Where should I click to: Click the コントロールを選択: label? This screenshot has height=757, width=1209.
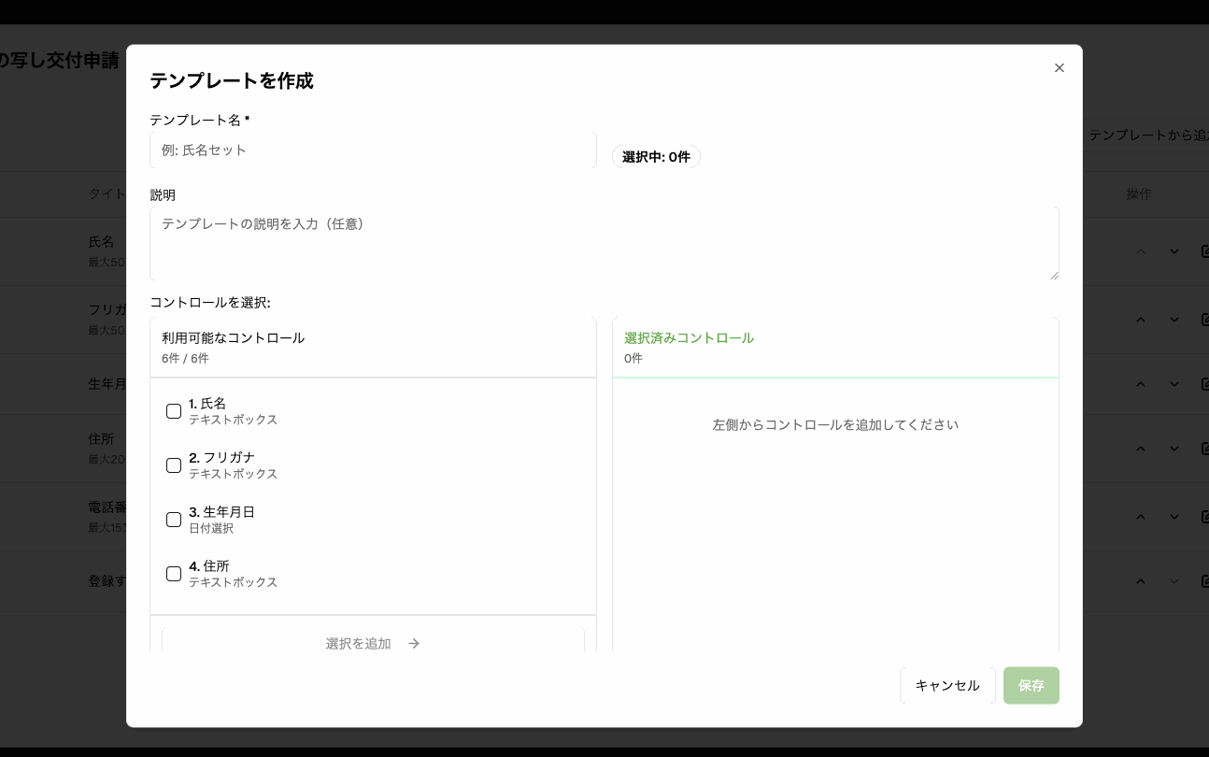tap(210, 303)
